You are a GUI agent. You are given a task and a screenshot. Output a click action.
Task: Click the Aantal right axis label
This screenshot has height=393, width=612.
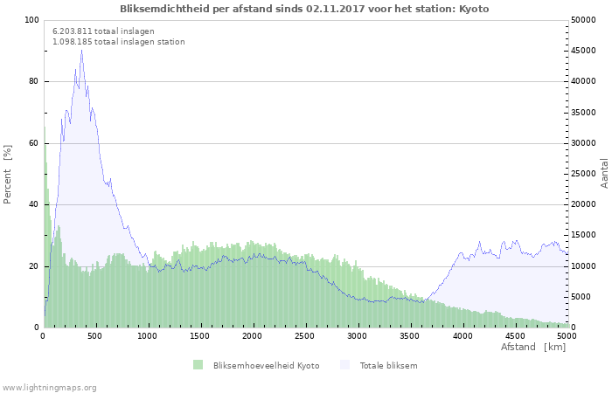tap(604, 174)
